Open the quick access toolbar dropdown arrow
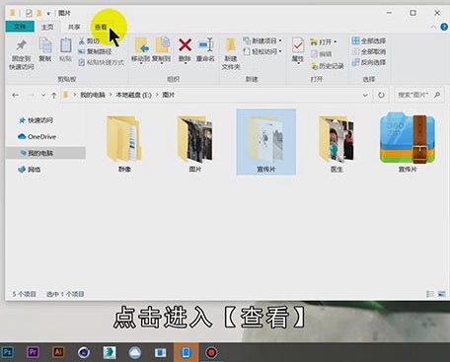The height and width of the screenshot is (362, 450). coord(48,14)
